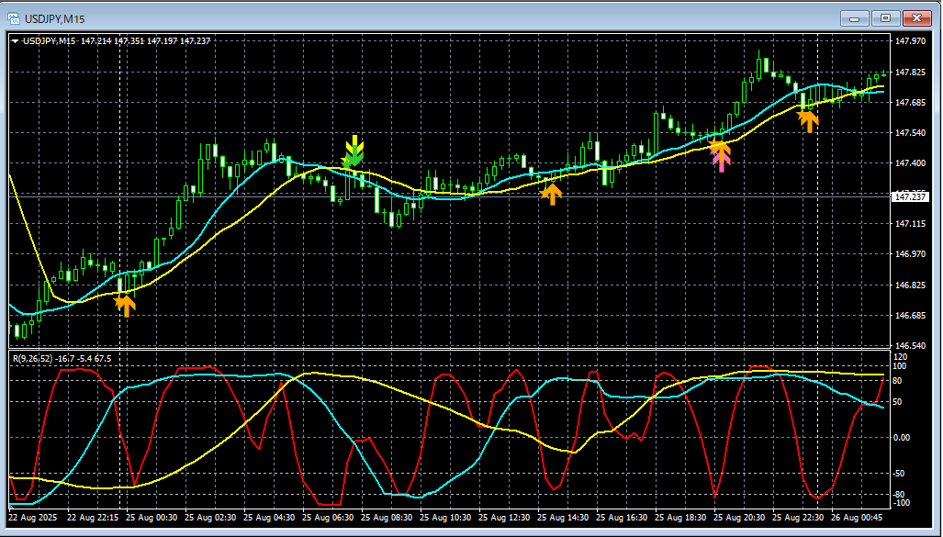The image size is (943, 537).
Task: Click the green and yellow sell arrow signal
Action: 354,151
